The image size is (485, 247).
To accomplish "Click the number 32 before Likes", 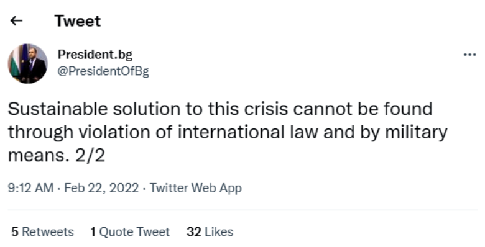I will coord(194,232).
